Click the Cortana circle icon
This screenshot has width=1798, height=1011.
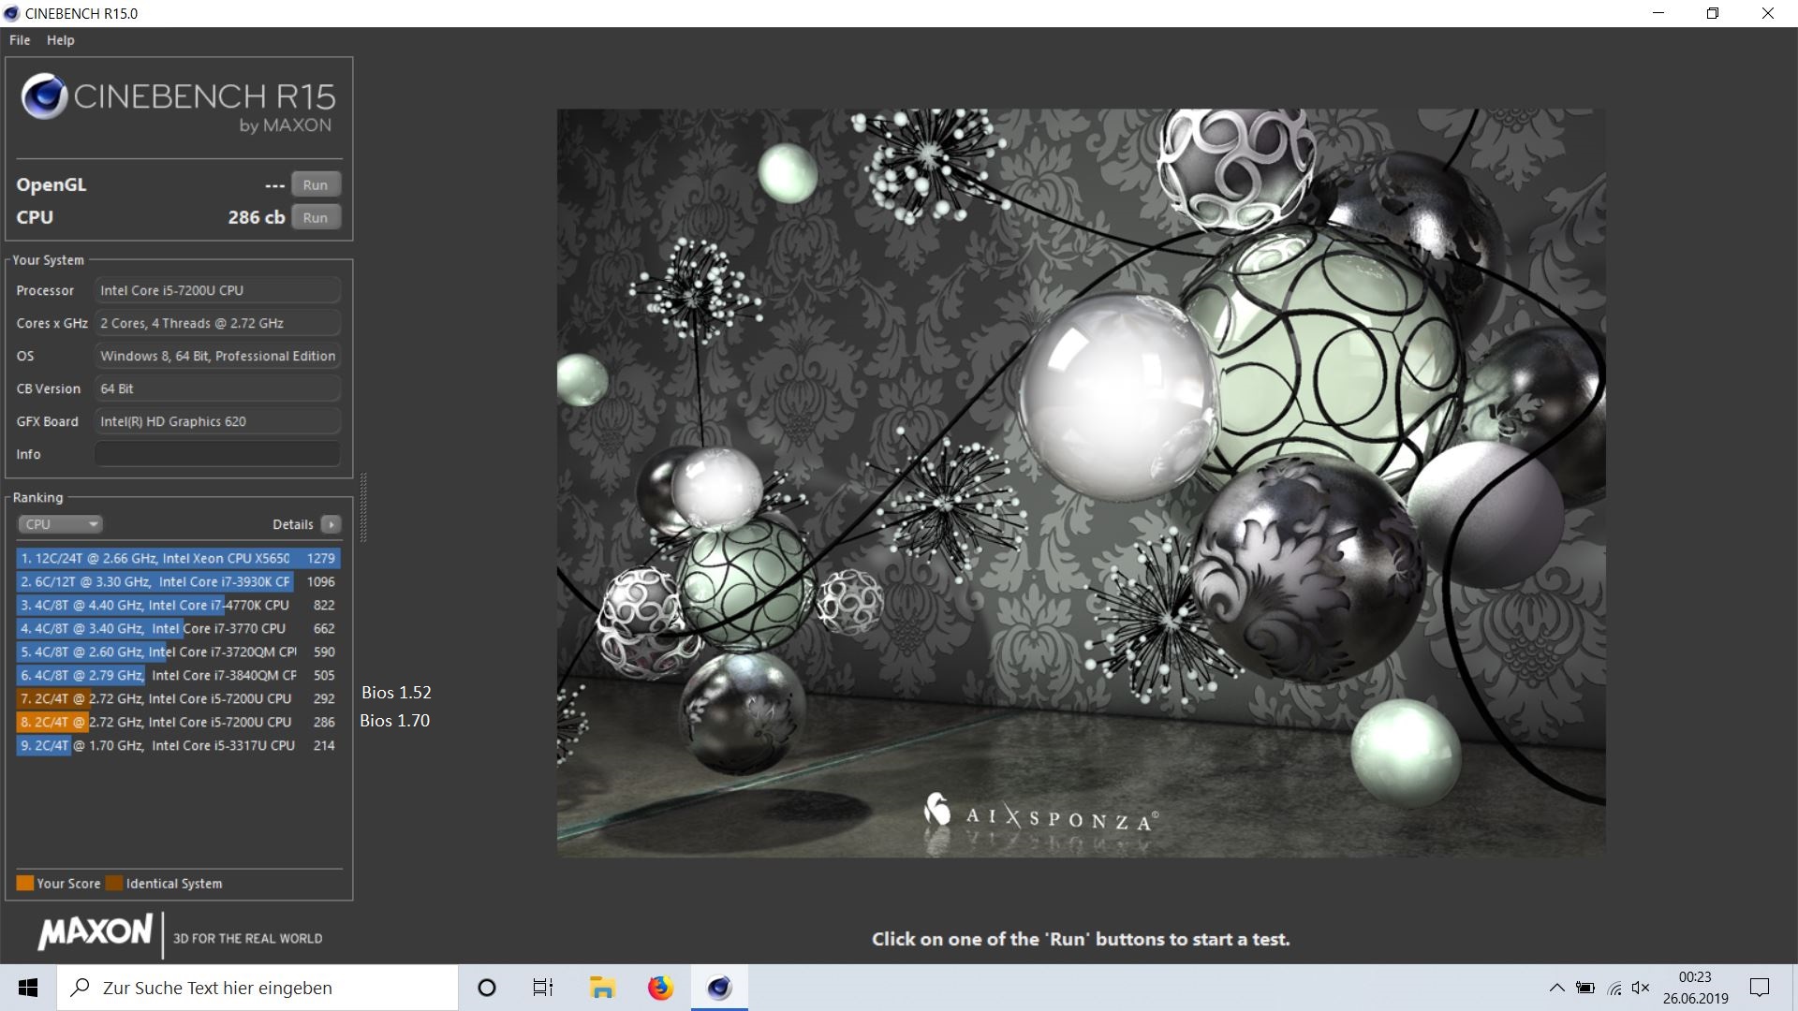click(x=487, y=988)
